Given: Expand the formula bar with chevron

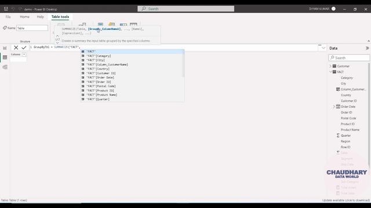Looking at the screenshot, I should 323,48.
